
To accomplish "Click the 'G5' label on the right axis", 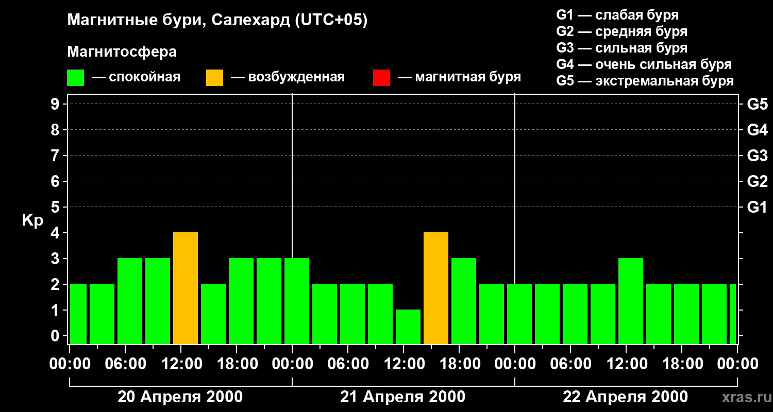I will tap(758, 104).
